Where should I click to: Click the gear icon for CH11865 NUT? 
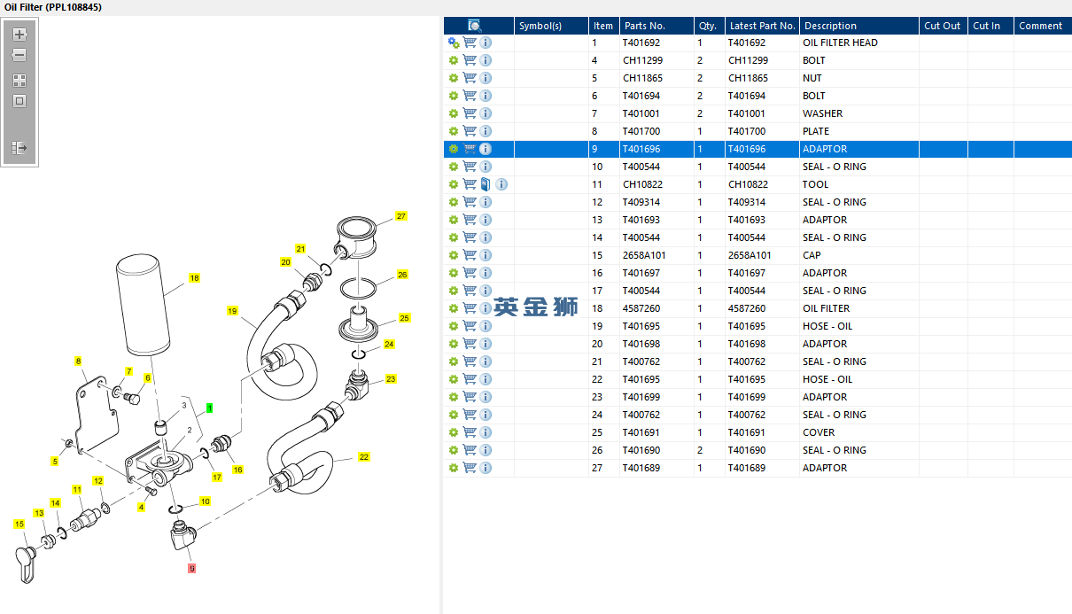click(454, 78)
